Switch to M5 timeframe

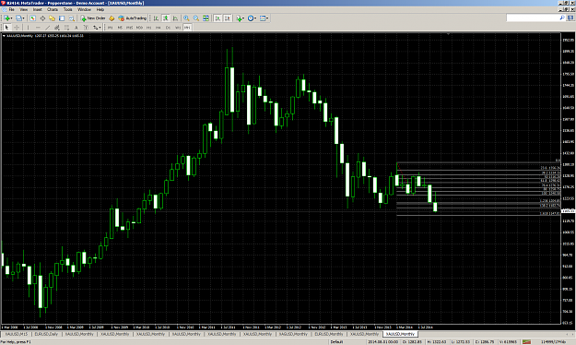[x=120, y=28]
